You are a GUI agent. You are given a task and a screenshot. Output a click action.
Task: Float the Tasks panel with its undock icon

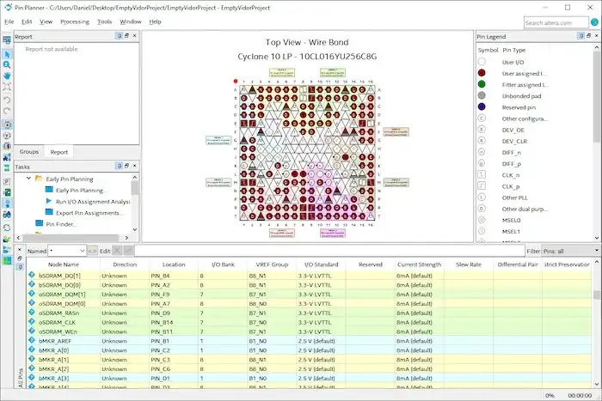(126, 167)
